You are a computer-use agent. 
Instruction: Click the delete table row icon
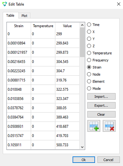(x=109, y=126)
